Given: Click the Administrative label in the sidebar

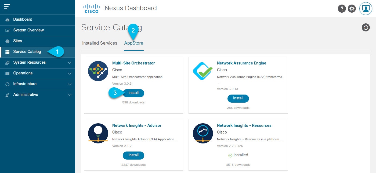Looking at the screenshot, I should pos(26,95).
